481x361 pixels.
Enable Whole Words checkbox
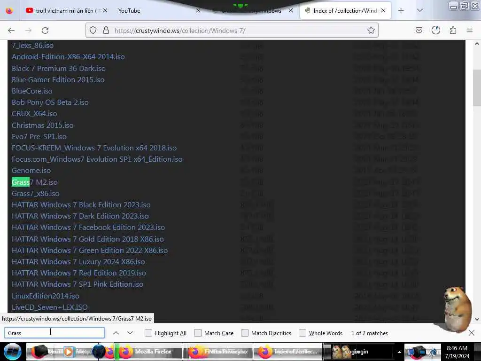[303, 333]
